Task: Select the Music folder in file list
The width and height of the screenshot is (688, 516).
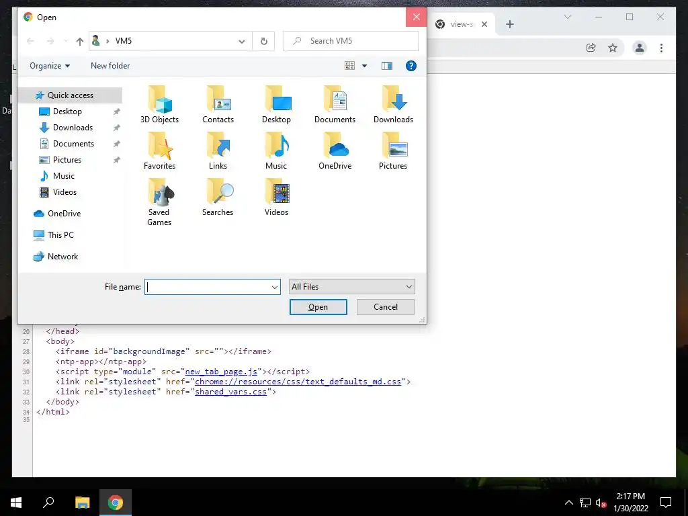Action: coord(276,151)
